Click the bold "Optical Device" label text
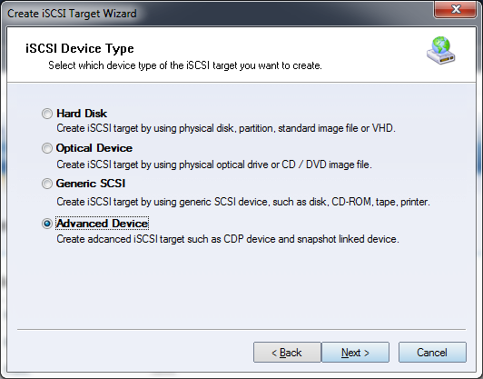The height and width of the screenshot is (379, 483). click(94, 148)
